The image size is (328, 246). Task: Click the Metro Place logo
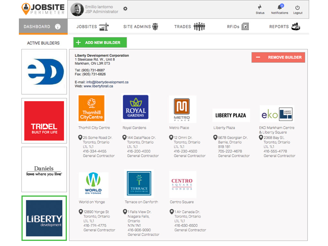coord(182,110)
